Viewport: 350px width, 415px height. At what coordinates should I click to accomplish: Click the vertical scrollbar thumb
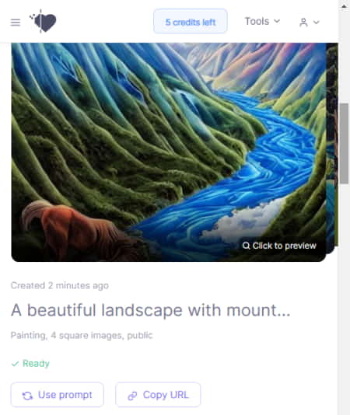[345, 143]
